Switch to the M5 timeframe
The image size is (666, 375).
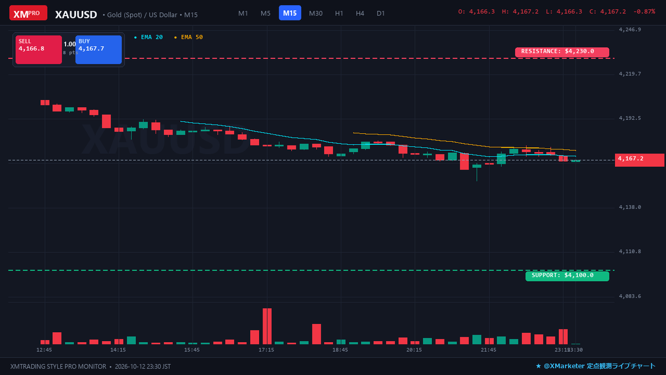pyautogui.click(x=266, y=13)
